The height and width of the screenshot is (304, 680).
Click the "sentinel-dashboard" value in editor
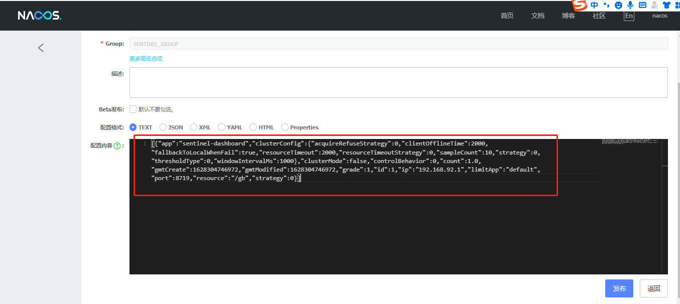point(213,144)
